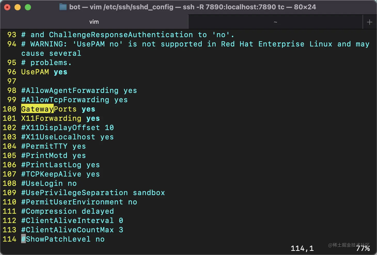
Task: Click line number 97 on the empty line
Action: pos(12,81)
